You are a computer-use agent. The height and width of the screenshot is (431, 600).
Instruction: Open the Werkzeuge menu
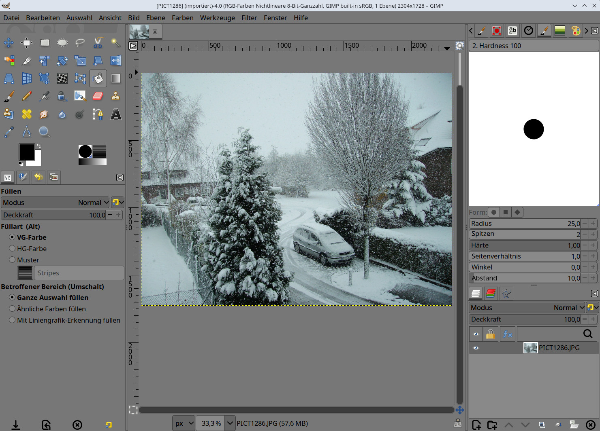(x=218, y=18)
